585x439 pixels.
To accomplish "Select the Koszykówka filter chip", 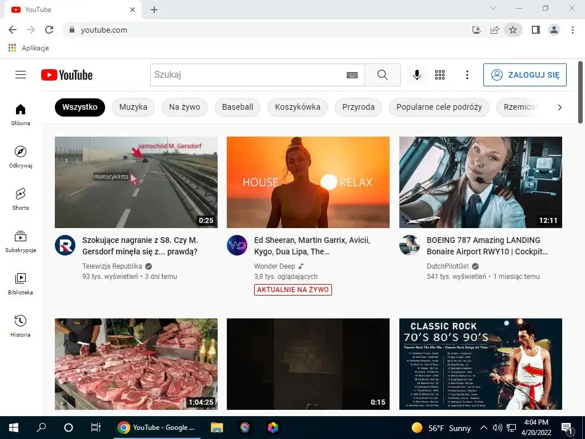I will click(298, 107).
